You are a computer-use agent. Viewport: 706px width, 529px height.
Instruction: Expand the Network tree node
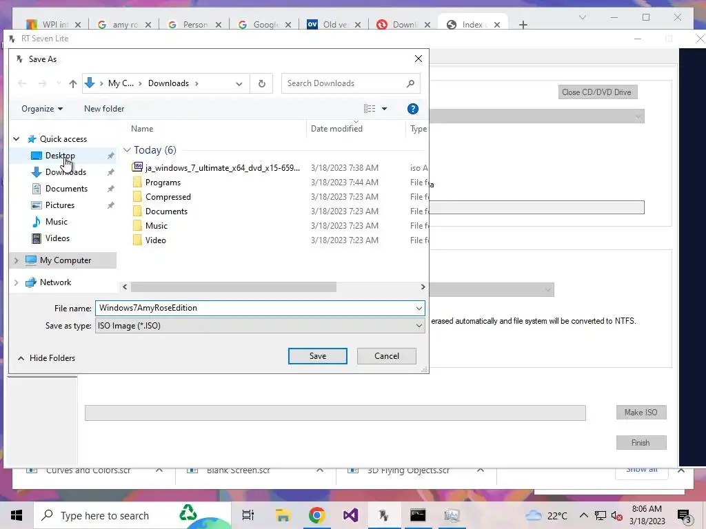[x=17, y=282]
